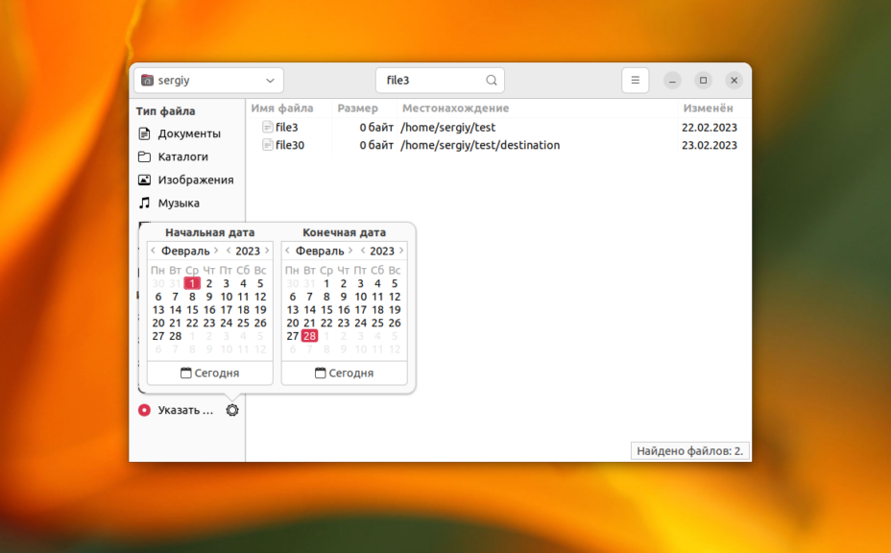The height and width of the screenshot is (553, 891).
Task: Filter by Каталоги folder type
Action: 182,156
